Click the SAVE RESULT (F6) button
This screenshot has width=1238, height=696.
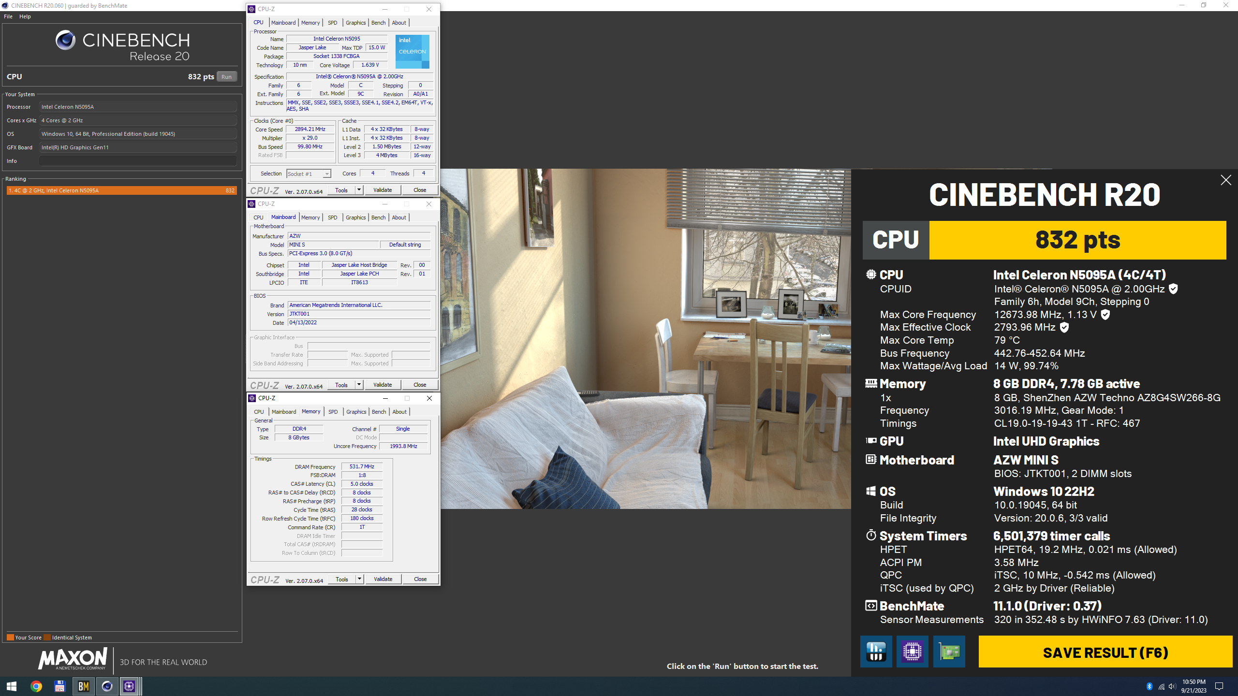click(1105, 652)
